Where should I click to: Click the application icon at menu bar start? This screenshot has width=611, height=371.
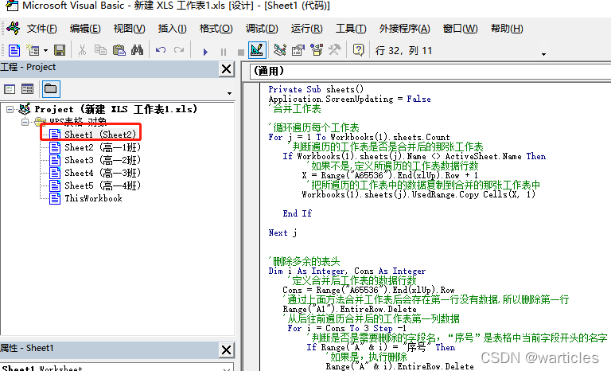pos(13,28)
